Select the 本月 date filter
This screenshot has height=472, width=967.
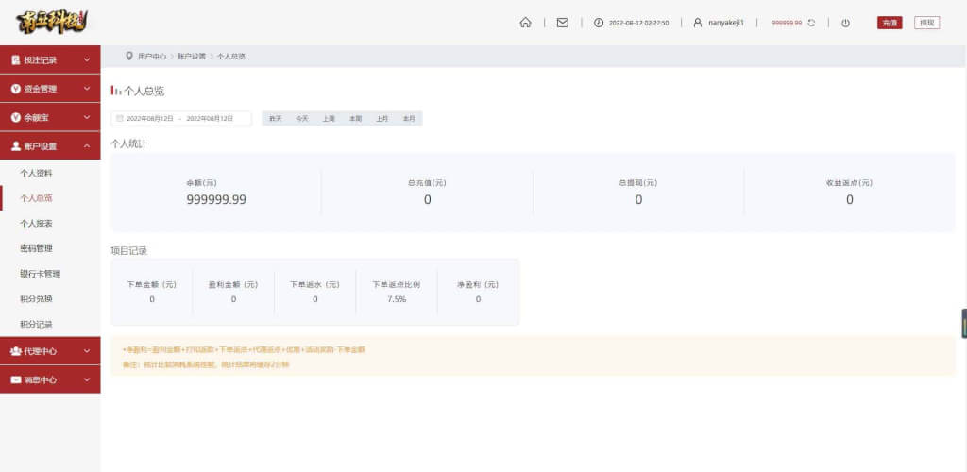point(409,118)
